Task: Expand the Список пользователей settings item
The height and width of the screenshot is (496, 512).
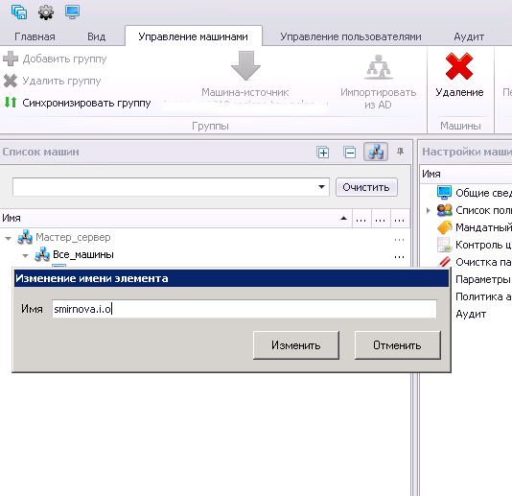Action: tap(428, 210)
